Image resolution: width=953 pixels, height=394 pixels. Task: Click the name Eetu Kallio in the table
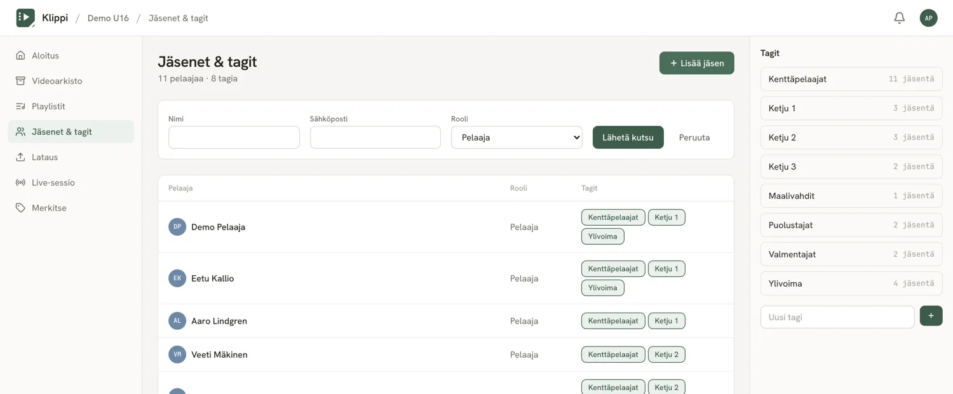(x=212, y=278)
